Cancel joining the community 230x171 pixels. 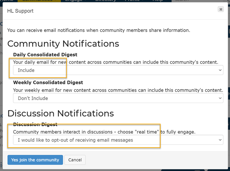point(75,160)
